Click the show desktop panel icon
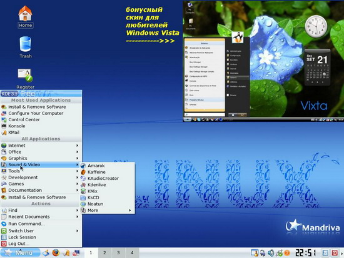Screen dimensions: 344x258 tap(46, 253)
